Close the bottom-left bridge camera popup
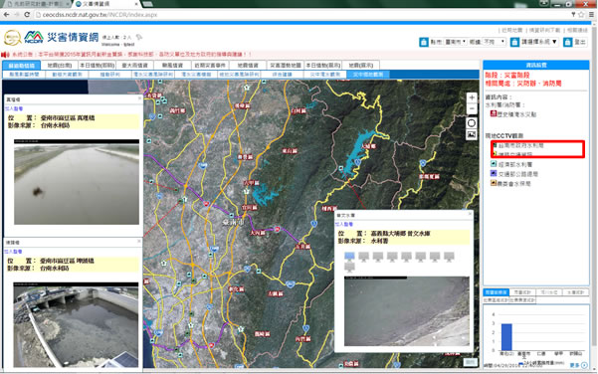 (x=139, y=241)
